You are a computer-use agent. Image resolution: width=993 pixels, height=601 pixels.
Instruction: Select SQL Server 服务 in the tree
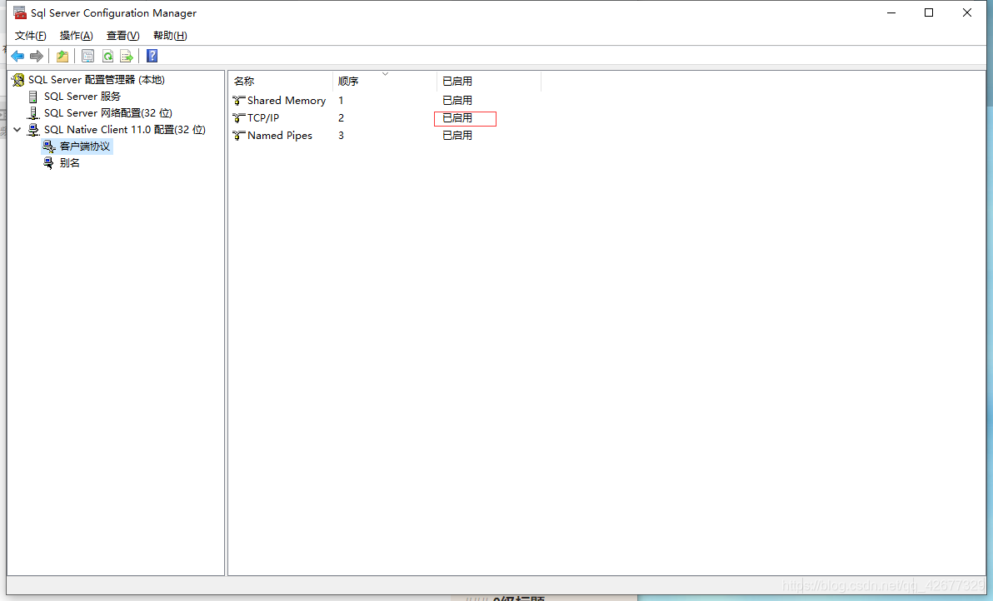coord(82,97)
